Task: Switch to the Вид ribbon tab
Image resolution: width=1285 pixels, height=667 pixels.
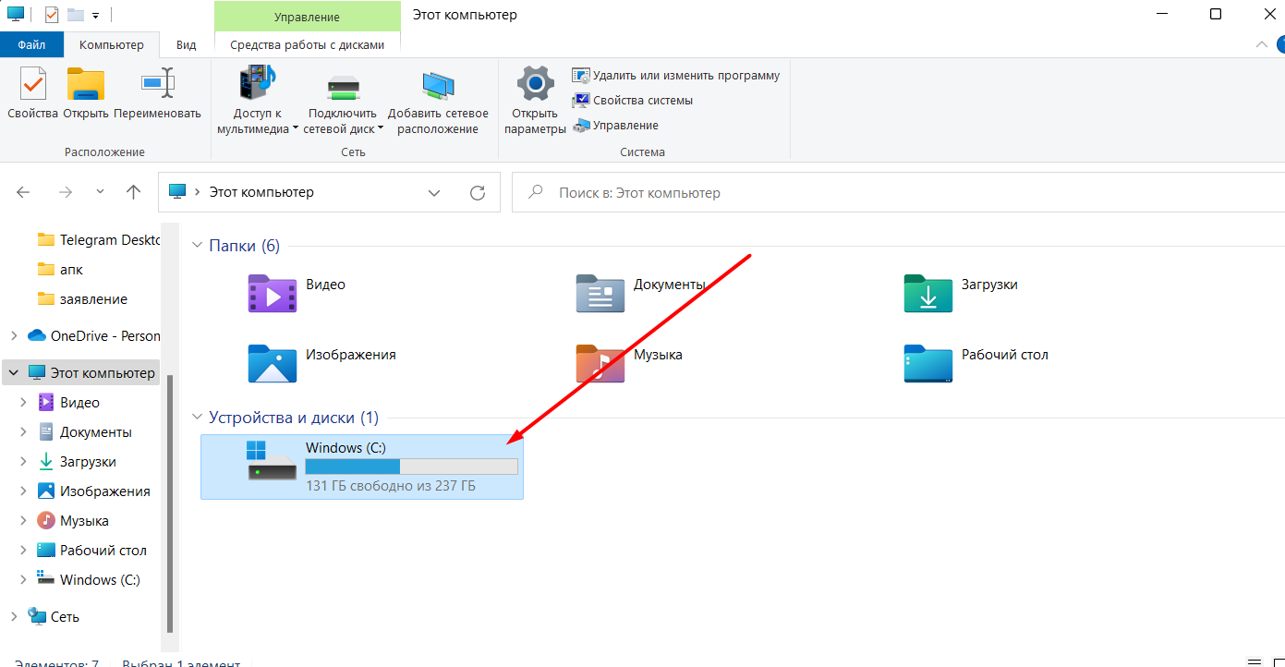Action: point(187,44)
